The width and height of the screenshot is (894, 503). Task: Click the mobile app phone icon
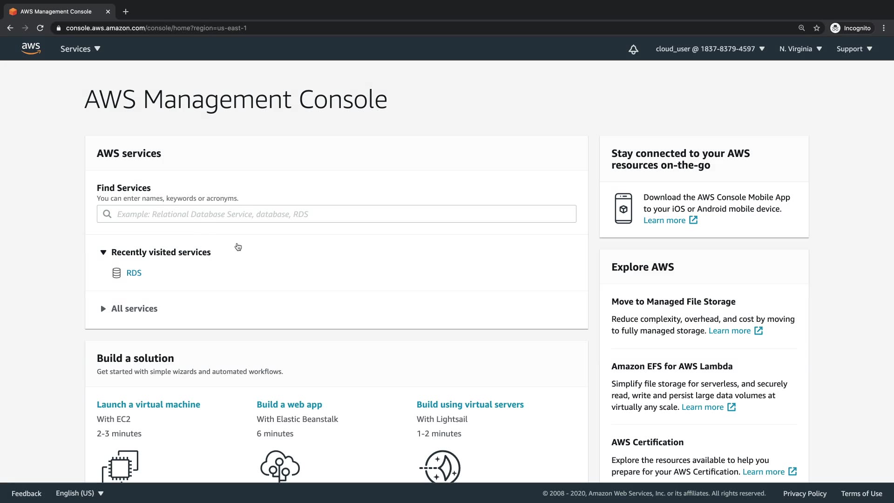coord(623,209)
